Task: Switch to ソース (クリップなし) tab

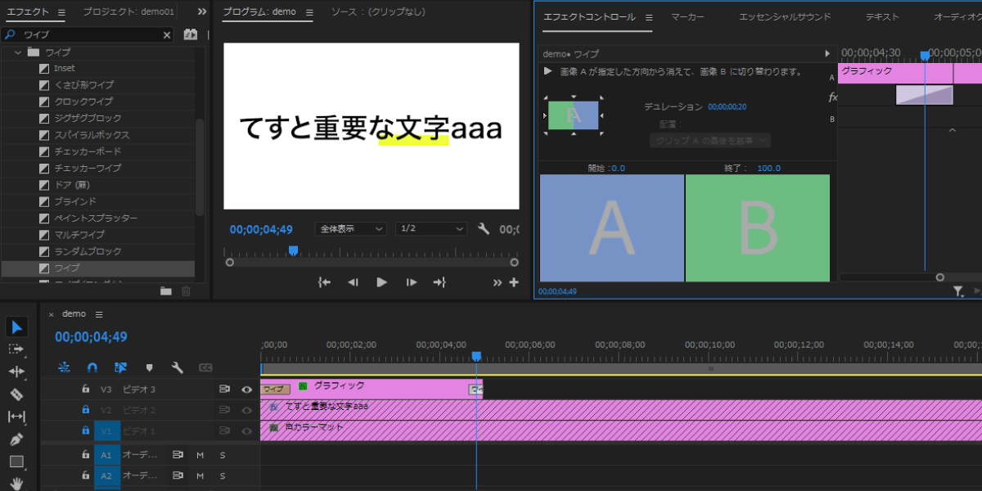Action: pyautogui.click(x=376, y=12)
